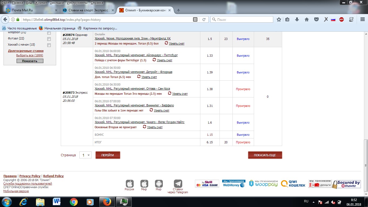
Task: Click the Russian flag extension icon
Action: pos(333,19)
